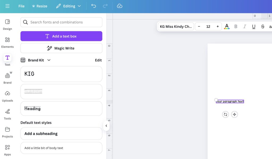Click the rotate handle below text box

(x=225, y=114)
